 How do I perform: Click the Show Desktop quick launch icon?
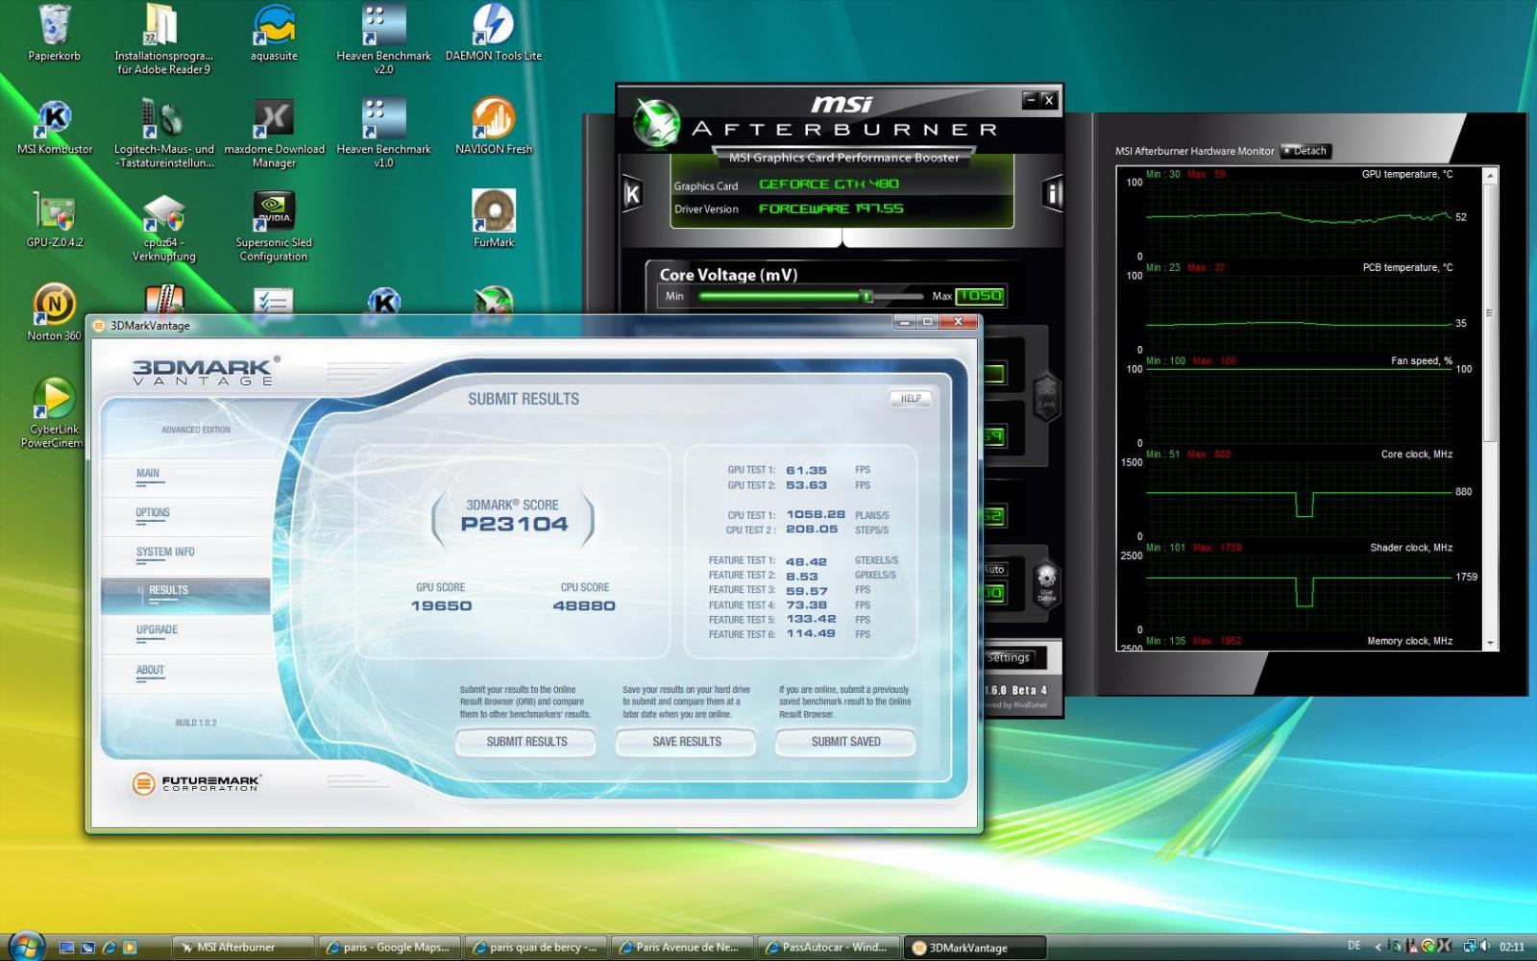point(66,948)
